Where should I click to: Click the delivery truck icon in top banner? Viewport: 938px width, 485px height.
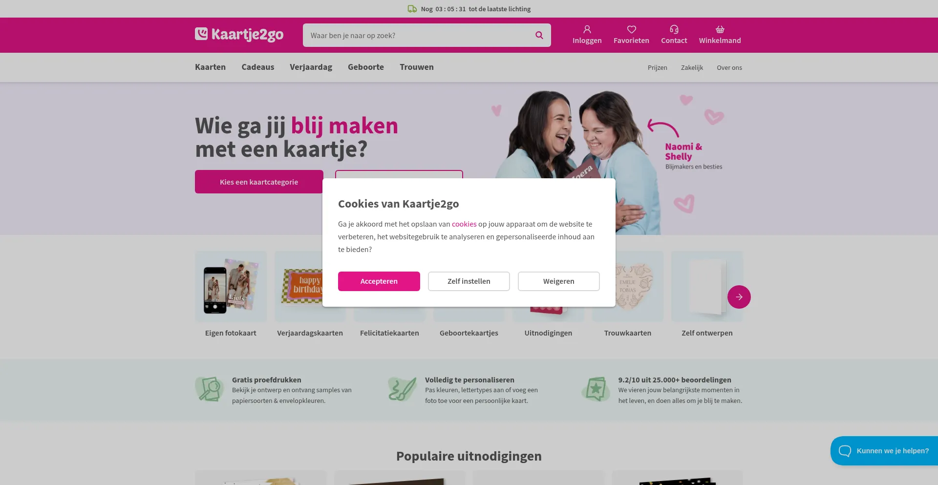pos(412,9)
